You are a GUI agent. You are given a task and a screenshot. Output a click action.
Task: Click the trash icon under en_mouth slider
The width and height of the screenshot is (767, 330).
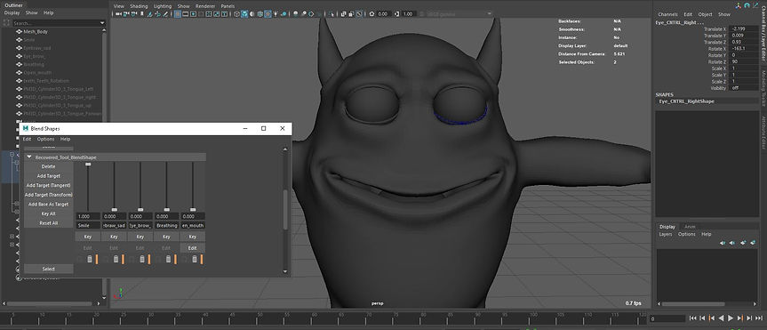[195, 259]
